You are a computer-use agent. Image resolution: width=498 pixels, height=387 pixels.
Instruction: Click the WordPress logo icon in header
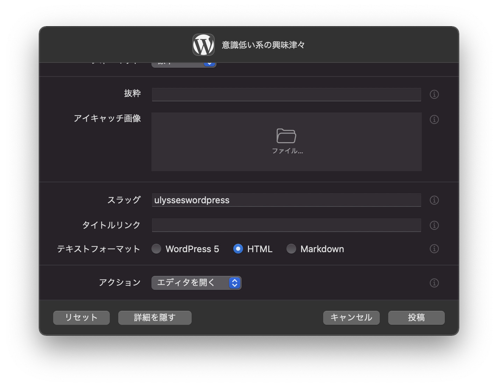[204, 45]
